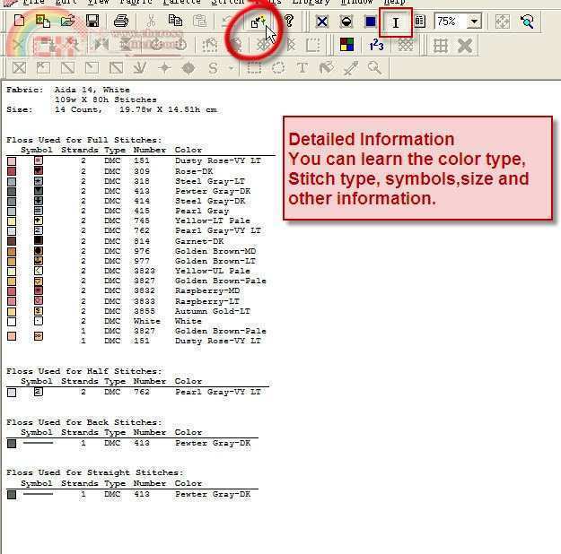561x554 pixels.
Task: Click the fit-to-window arrows icon
Action: tap(503, 22)
